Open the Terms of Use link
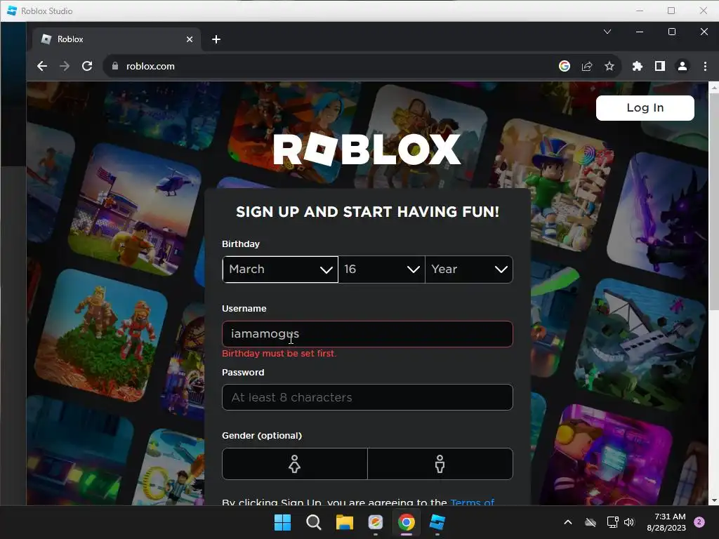The width and height of the screenshot is (719, 539). coord(473,501)
